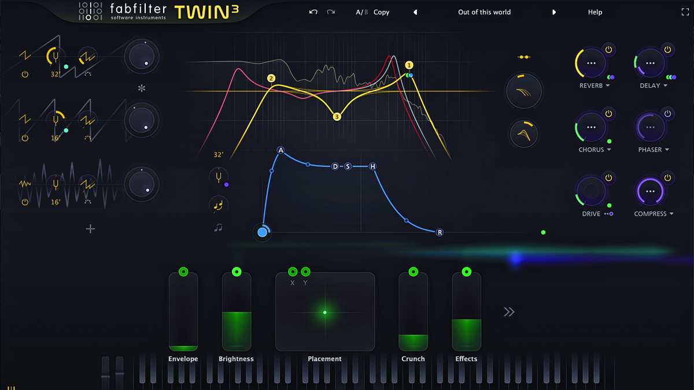Screen dimensions: 694x390
Task: Expand modulation section with double chevron
Action: [x=509, y=312]
